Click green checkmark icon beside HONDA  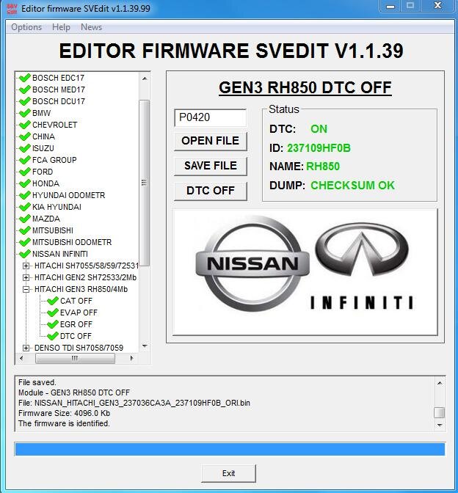point(24,183)
